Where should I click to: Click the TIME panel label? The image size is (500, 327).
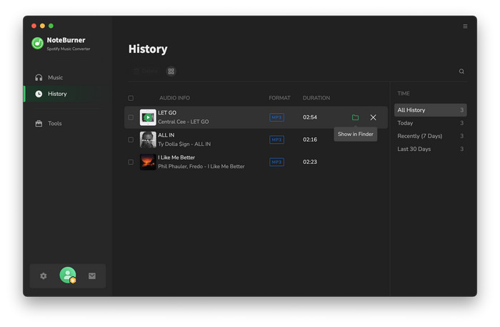[x=404, y=93]
